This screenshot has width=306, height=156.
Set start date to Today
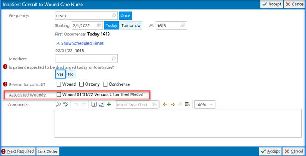pyautogui.click(x=112, y=25)
